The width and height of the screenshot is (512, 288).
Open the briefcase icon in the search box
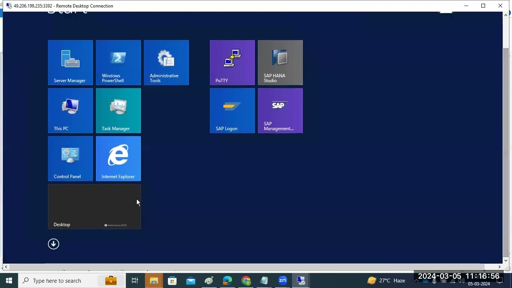(x=111, y=280)
